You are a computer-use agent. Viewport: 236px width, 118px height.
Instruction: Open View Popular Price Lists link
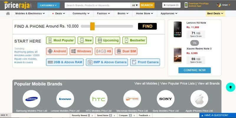click(x=178, y=83)
